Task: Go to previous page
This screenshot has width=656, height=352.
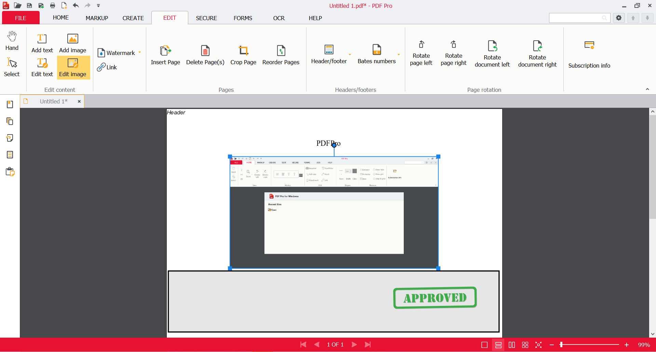Action: pyautogui.click(x=317, y=345)
